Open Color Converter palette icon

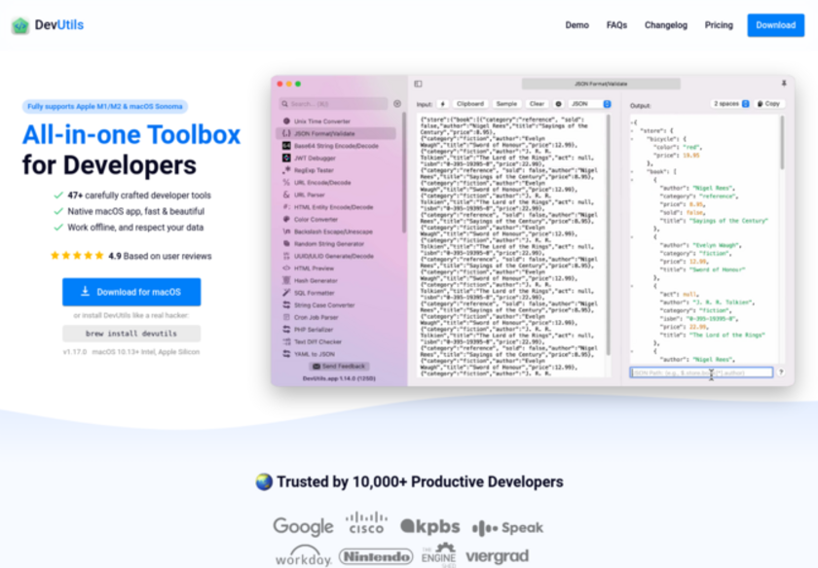(x=286, y=220)
